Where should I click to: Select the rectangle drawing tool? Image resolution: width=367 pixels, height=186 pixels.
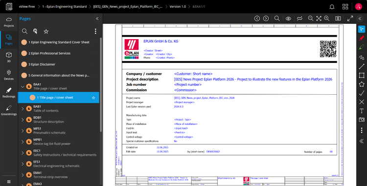coord(362,75)
